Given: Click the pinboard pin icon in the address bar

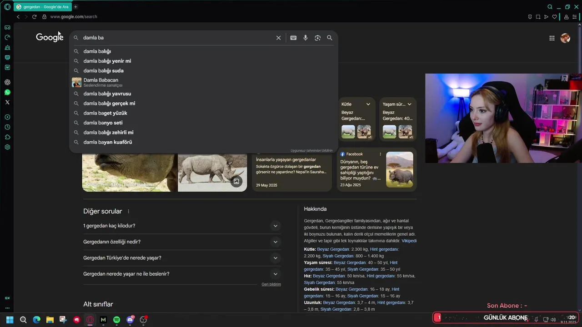Looking at the screenshot, I should [x=530, y=17].
